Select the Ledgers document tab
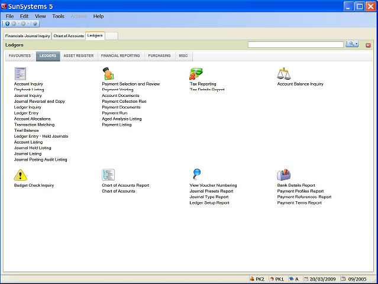This screenshot has width=378, height=284. click(x=95, y=35)
